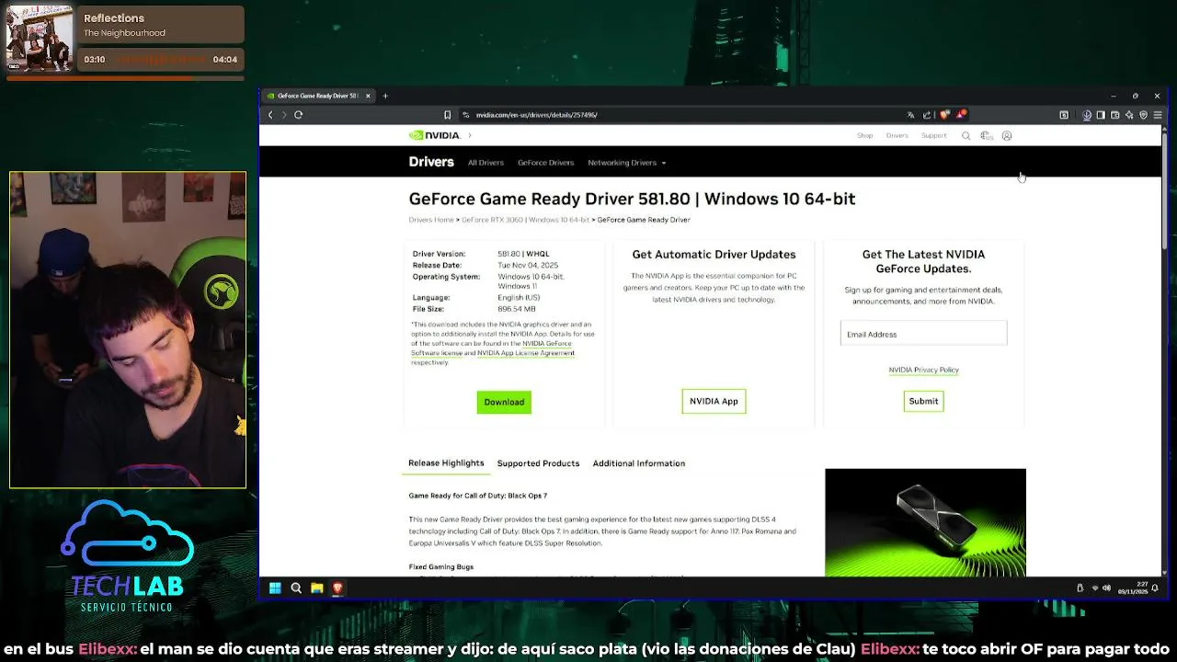Switch to Release Highlights tab
Screen dimensions: 1177x662
pyautogui.click(x=446, y=463)
